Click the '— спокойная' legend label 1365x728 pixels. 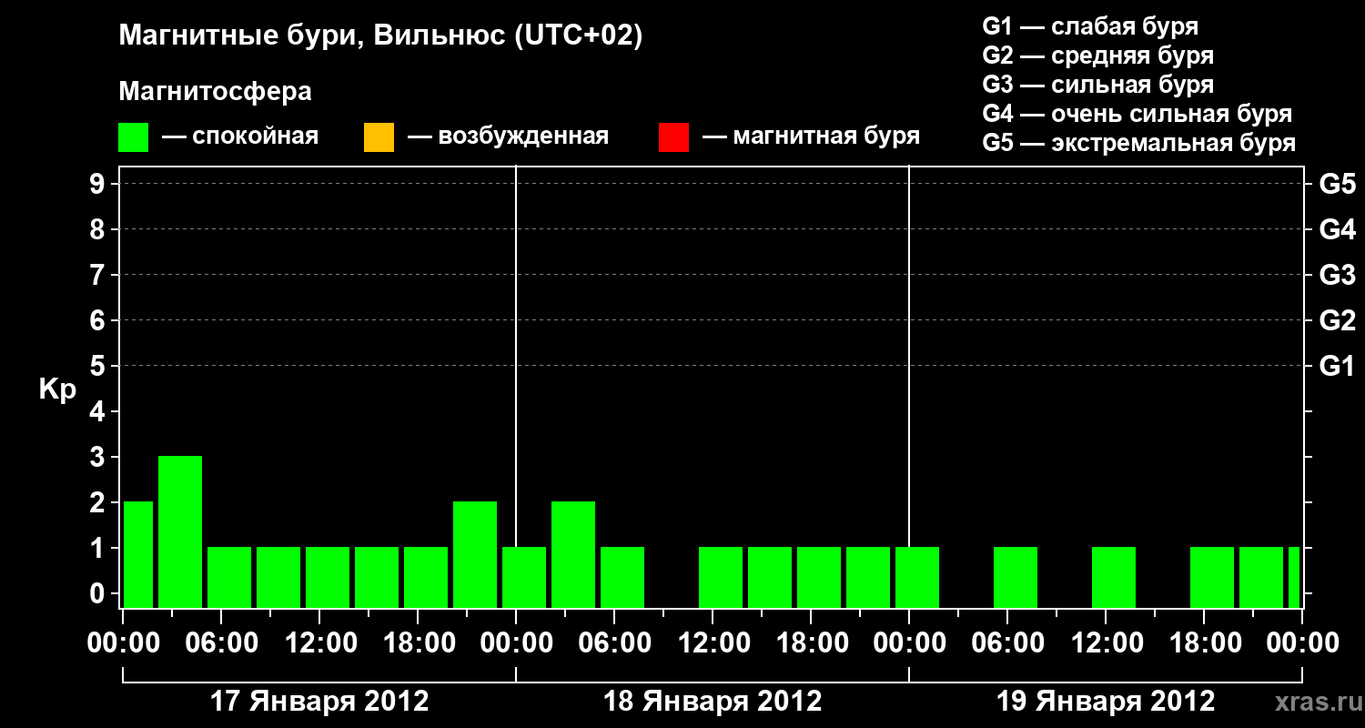(x=240, y=137)
